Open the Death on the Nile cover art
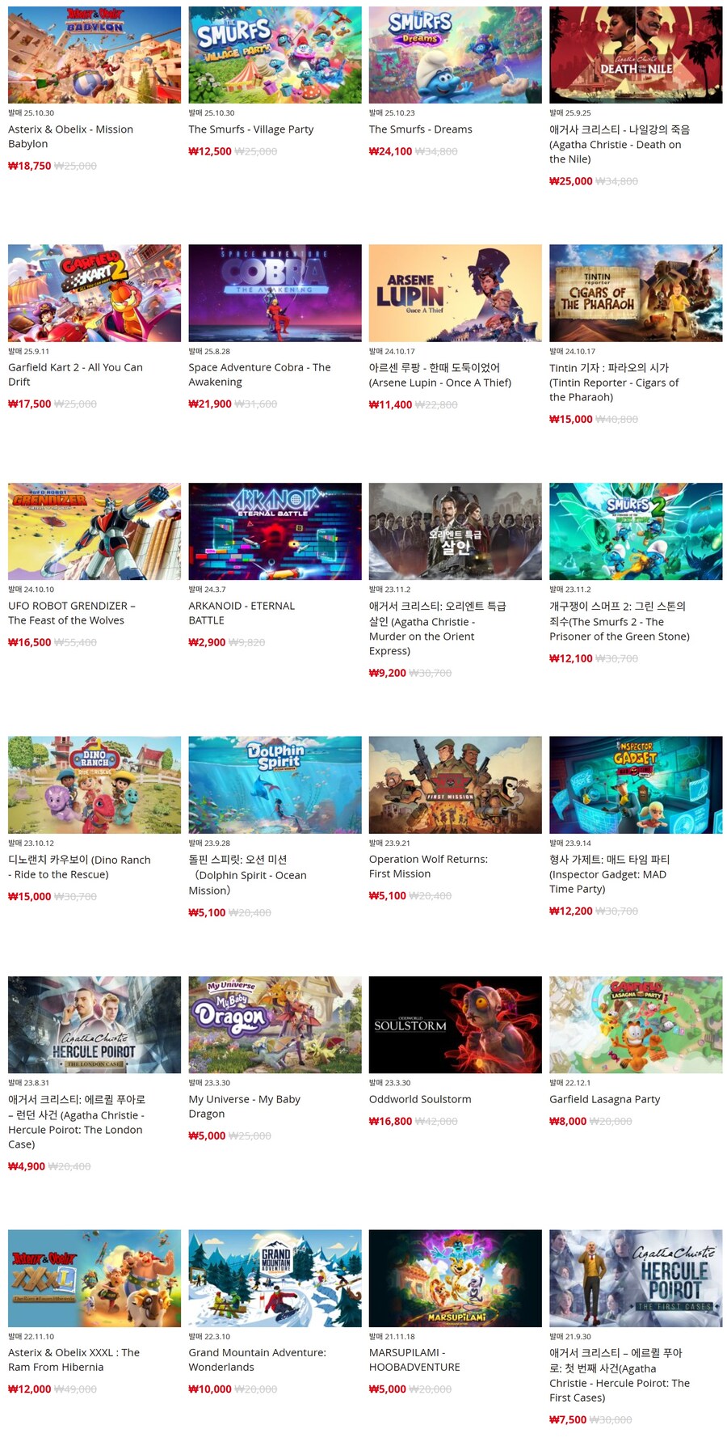Viewport: 727px width, 1442px height. coord(636,54)
